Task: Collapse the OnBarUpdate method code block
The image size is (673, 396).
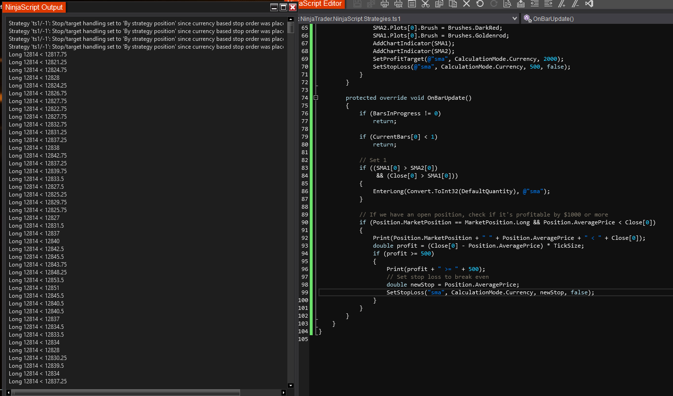Action: click(x=316, y=98)
